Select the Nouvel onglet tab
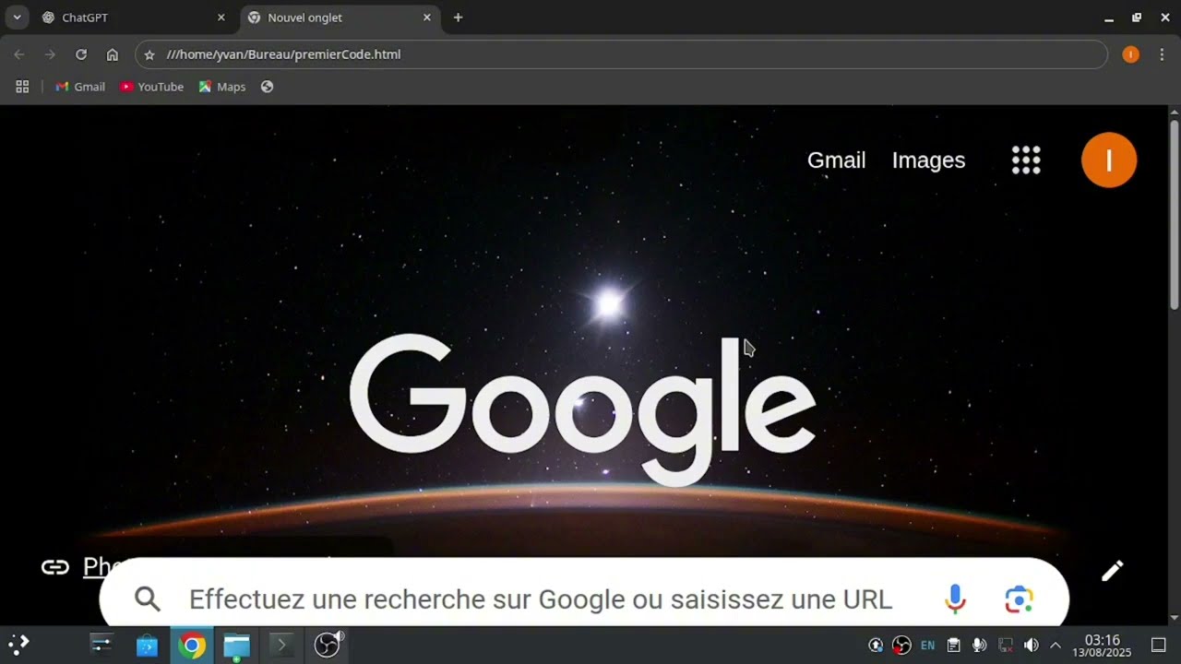This screenshot has width=1181, height=664. pyautogui.click(x=340, y=18)
